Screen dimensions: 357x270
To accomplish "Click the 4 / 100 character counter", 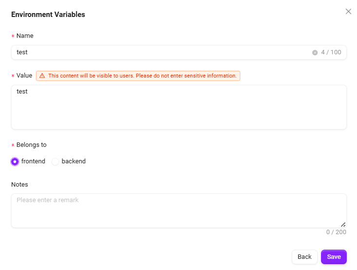I will [x=331, y=52].
